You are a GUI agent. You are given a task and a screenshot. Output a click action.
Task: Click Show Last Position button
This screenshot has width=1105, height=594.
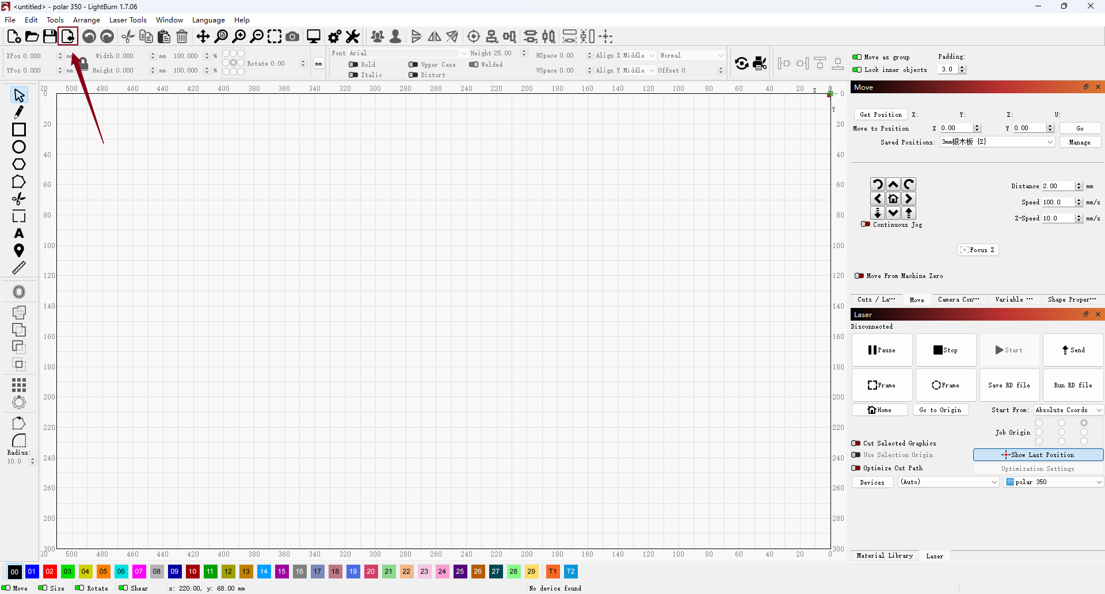(1038, 455)
